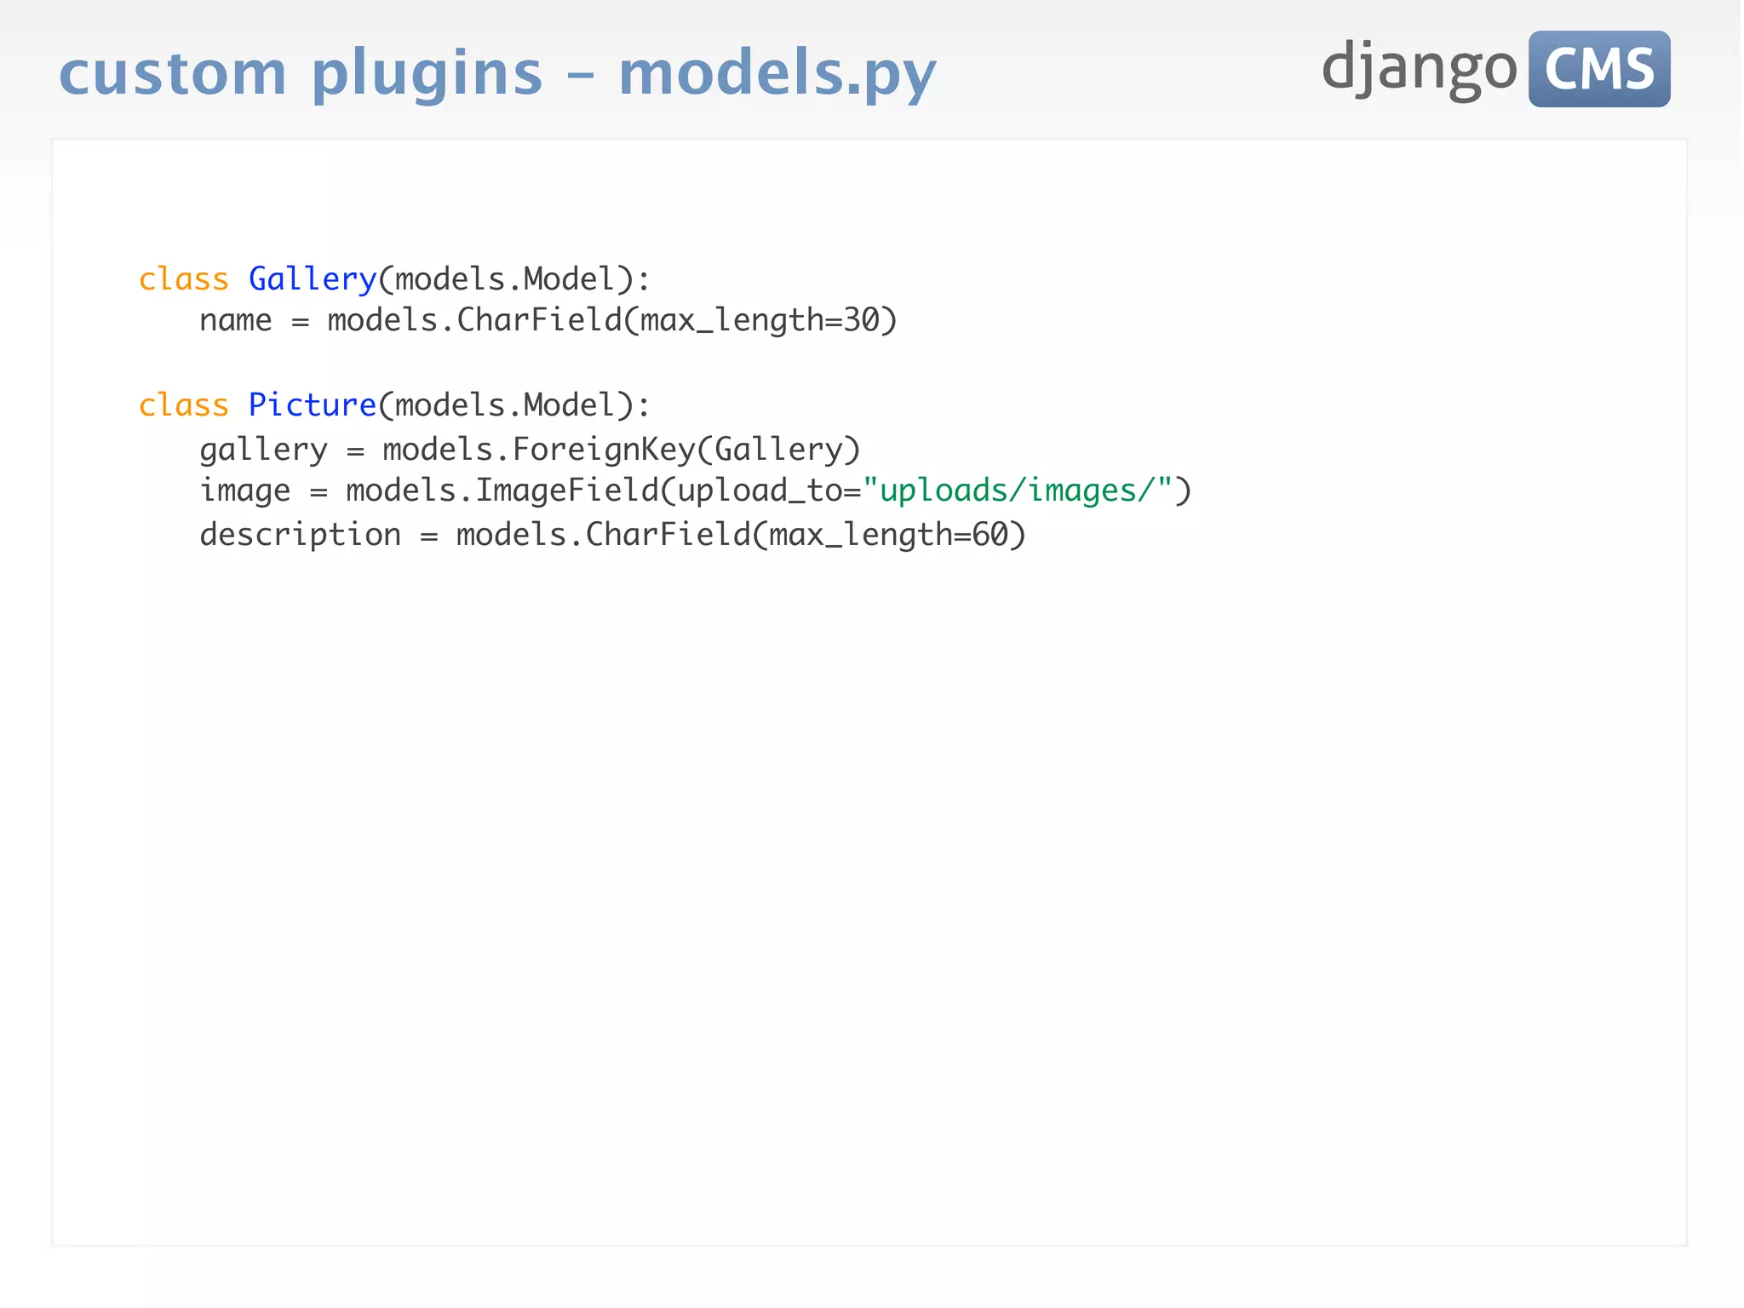Click the line 'description = models.CharField(max_length=60)'

click(x=612, y=536)
